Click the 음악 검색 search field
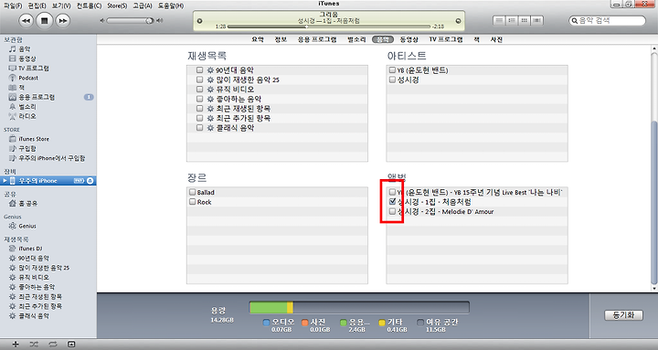The width and height of the screenshot is (658, 350). tap(607, 21)
